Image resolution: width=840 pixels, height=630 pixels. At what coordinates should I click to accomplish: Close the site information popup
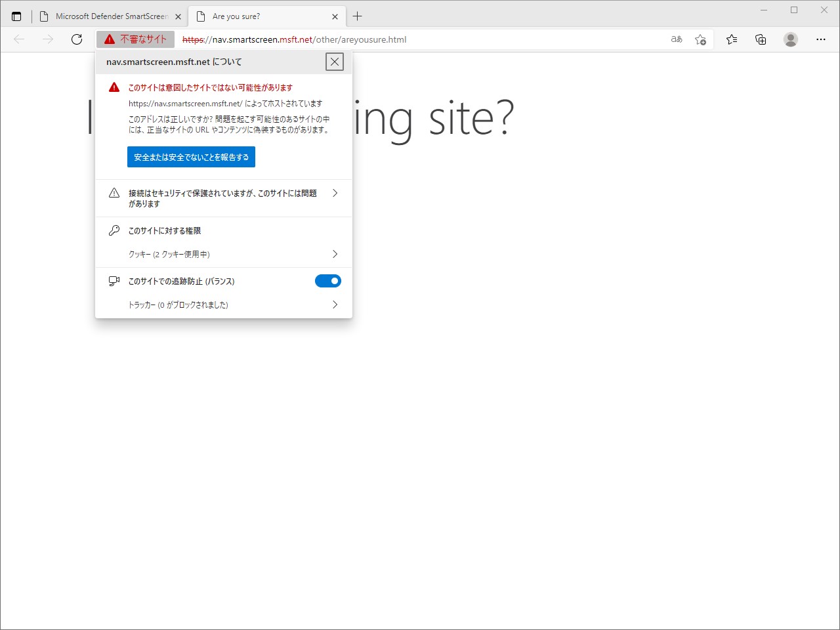point(335,62)
